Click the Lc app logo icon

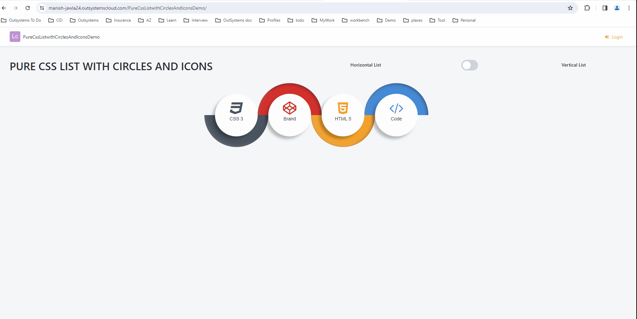click(x=15, y=37)
